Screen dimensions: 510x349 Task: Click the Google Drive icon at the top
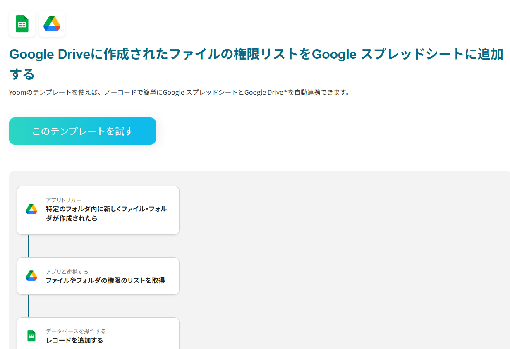pos(52,24)
